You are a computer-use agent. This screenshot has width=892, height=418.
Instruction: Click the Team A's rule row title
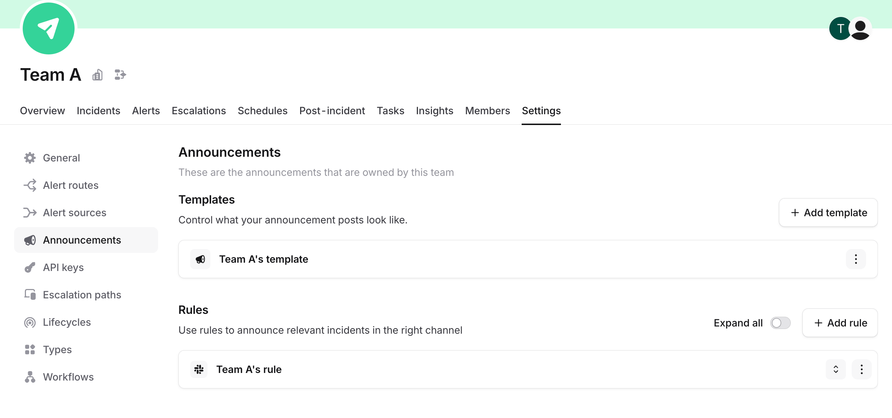coord(249,369)
